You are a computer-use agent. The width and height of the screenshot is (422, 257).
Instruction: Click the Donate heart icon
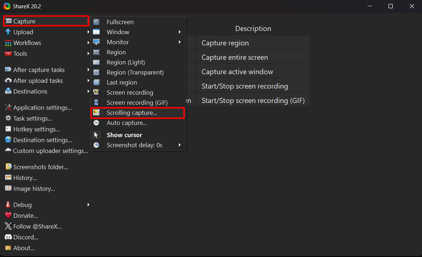[x=8, y=215]
